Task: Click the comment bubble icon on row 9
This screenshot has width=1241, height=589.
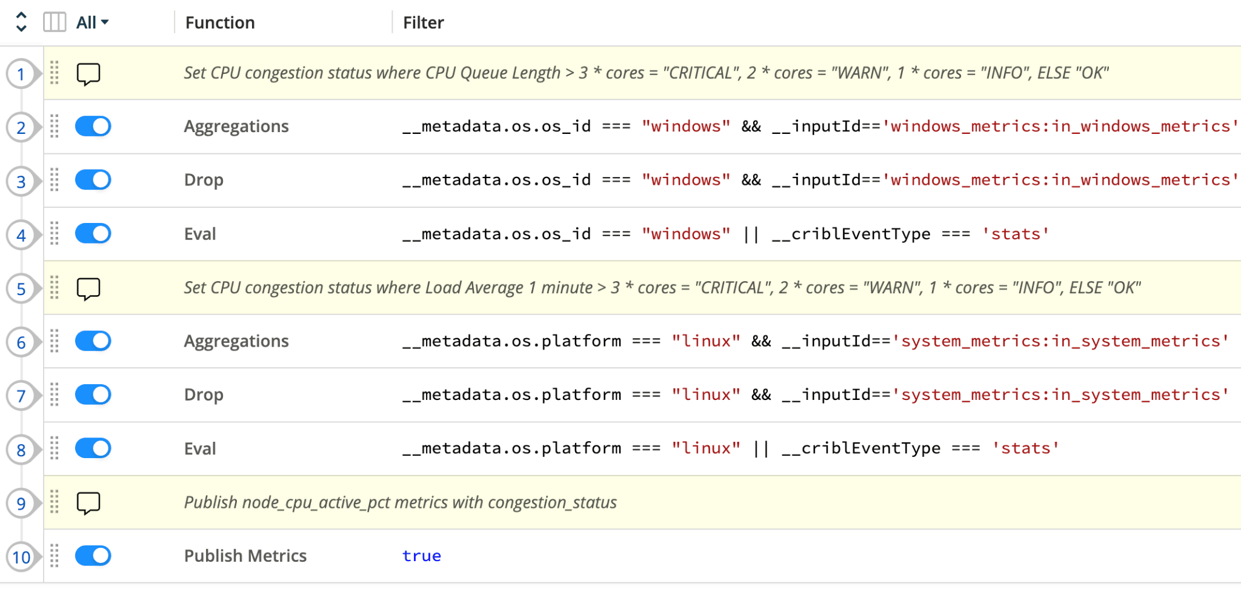Action: pos(88,503)
